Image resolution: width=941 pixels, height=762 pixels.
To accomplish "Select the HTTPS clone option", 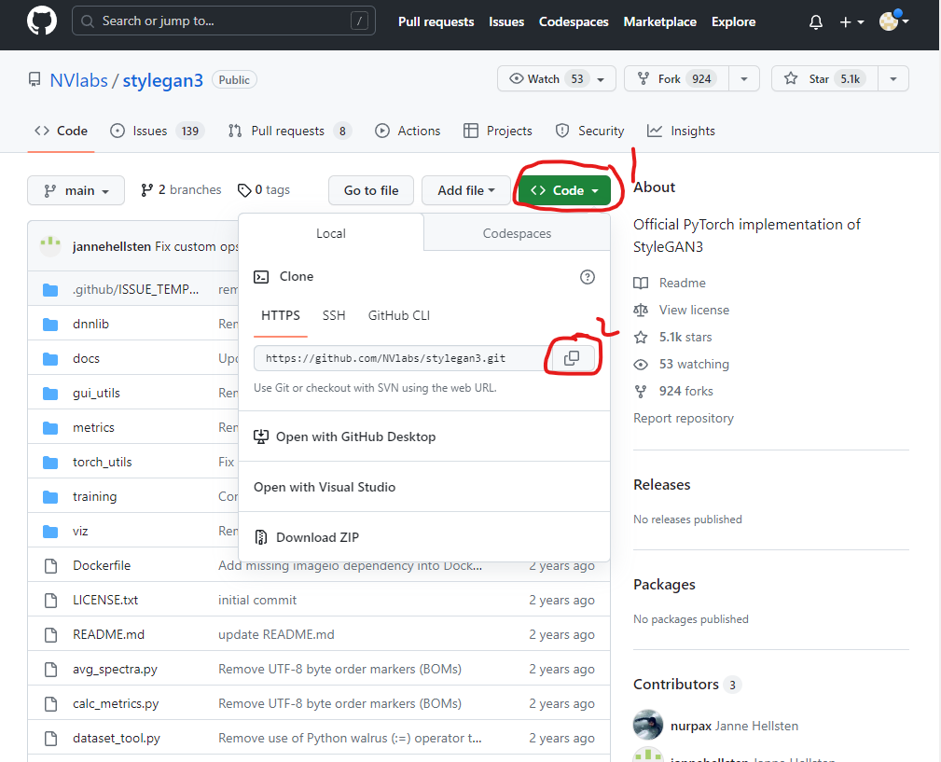I will (281, 315).
